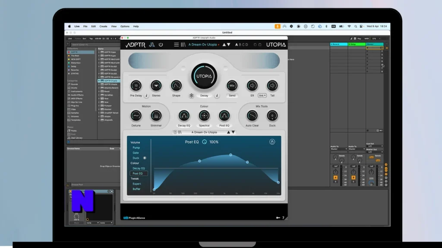
Task: Click the Pre Delay knob
Action: tap(136, 86)
